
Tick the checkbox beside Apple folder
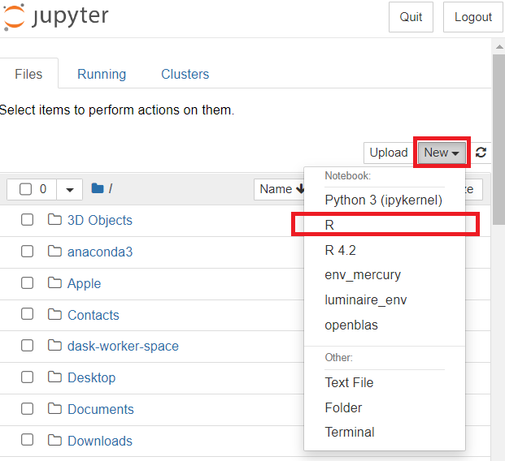point(28,283)
